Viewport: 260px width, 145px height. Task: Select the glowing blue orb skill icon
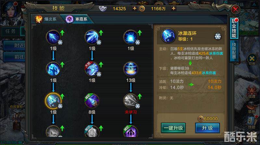131,37
